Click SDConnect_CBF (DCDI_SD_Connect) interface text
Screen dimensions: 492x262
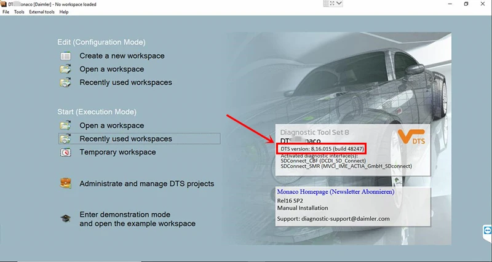(323, 161)
